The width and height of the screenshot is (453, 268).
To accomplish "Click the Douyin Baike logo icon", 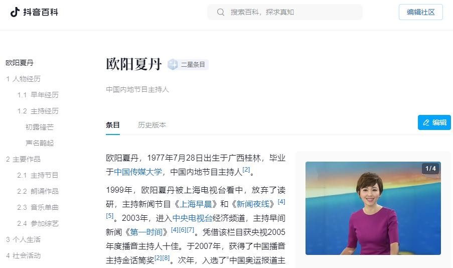I will click(15, 12).
